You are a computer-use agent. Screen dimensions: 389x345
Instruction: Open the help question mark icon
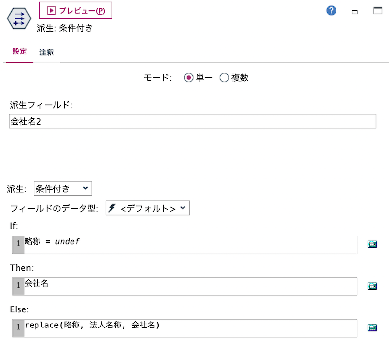(331, 10)
